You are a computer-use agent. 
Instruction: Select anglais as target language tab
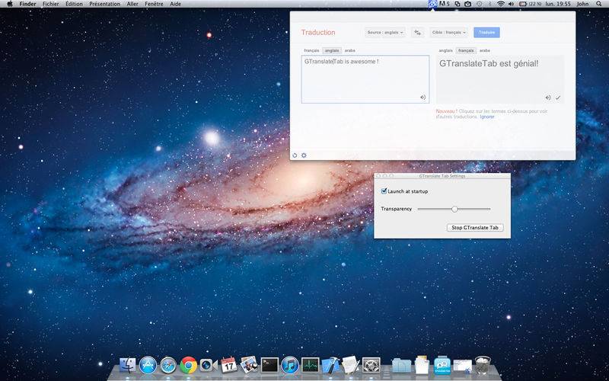tap(446, 50)
